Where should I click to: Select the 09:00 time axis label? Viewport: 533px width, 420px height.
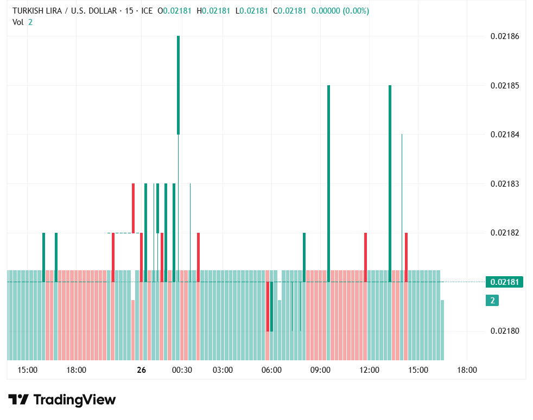coord(320,370)
